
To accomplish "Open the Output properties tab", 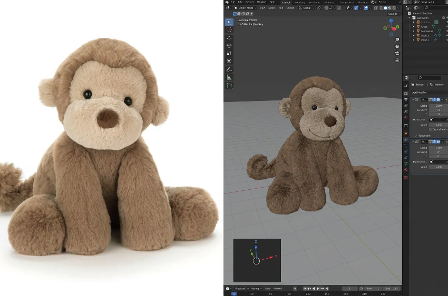I will click(x=406, y=99).
